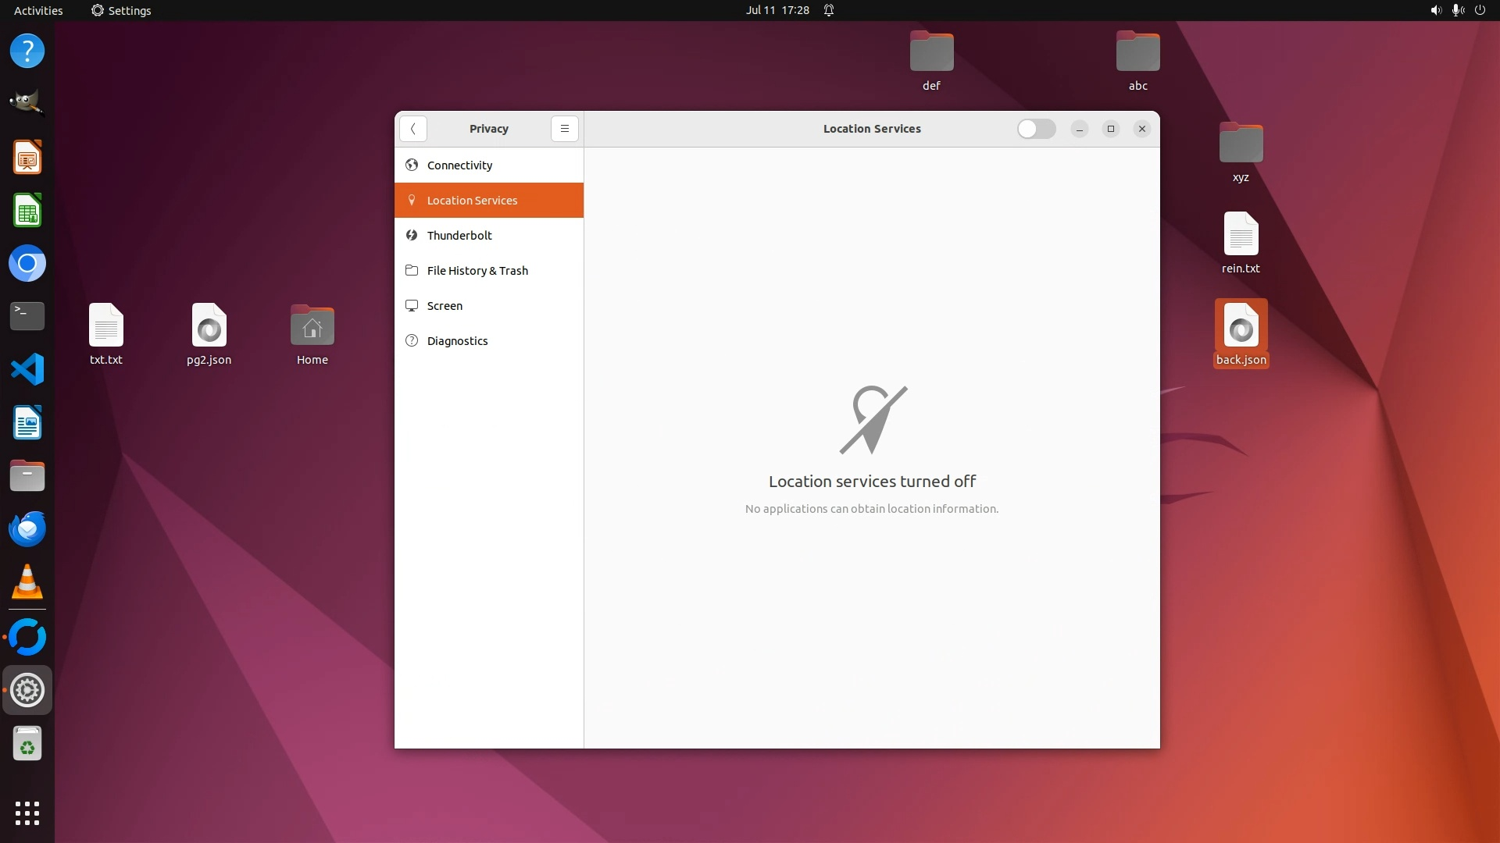Click the microphone icon in the system tray
This screenshot has width=1500, height=843.
coord(1457,10)
